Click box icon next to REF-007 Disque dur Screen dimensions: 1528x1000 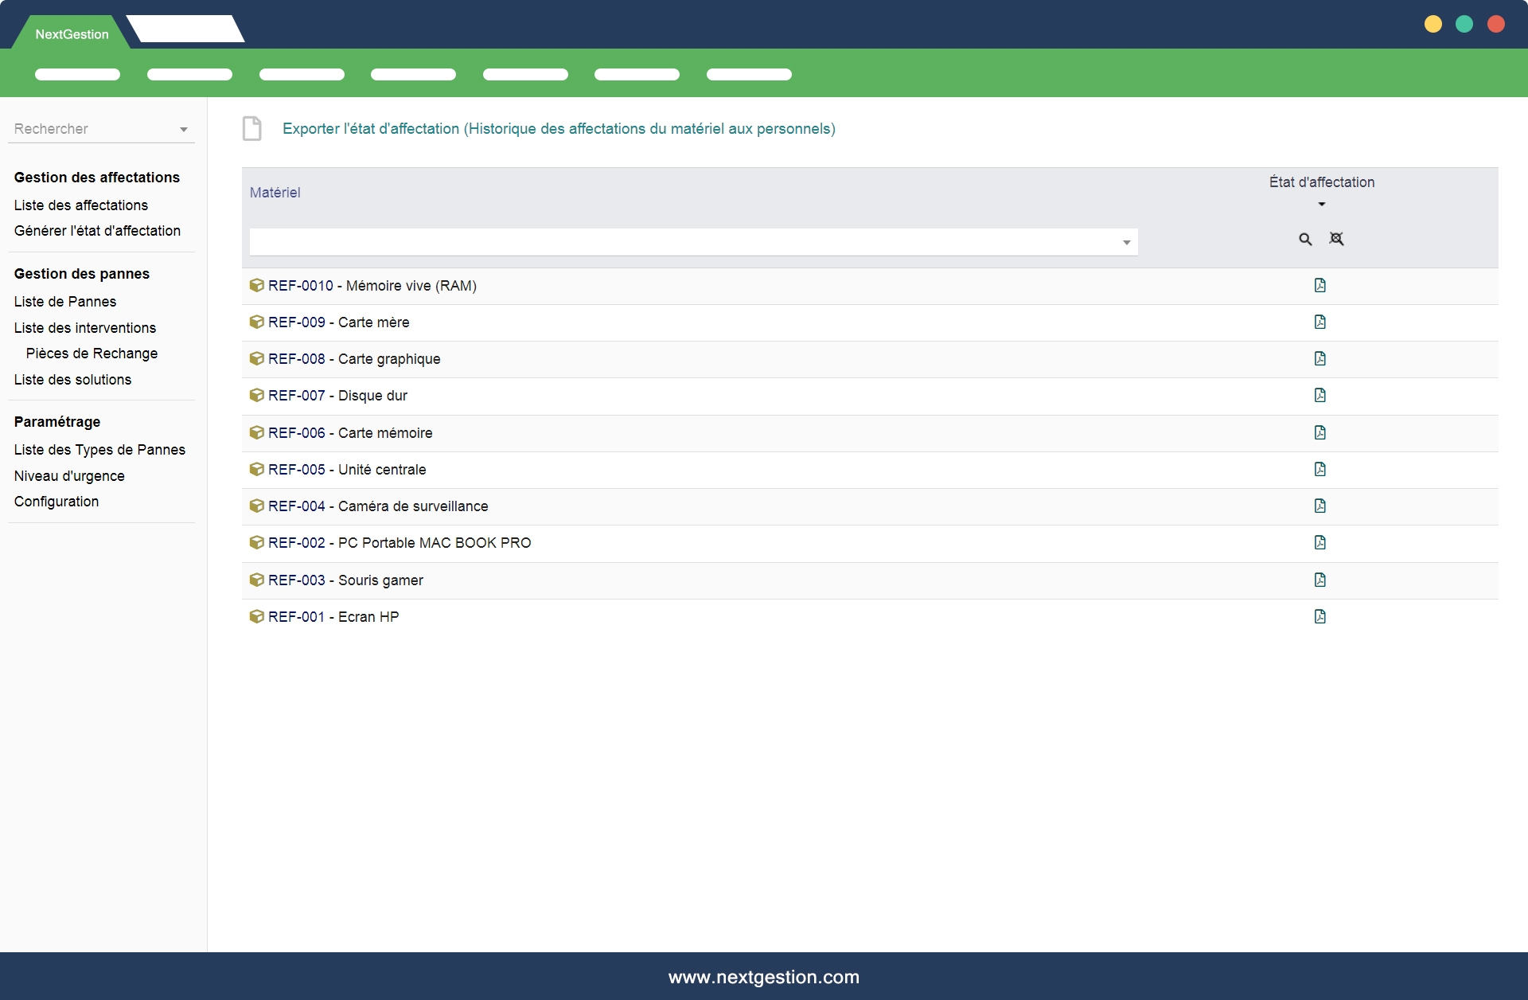click(256, 395)
